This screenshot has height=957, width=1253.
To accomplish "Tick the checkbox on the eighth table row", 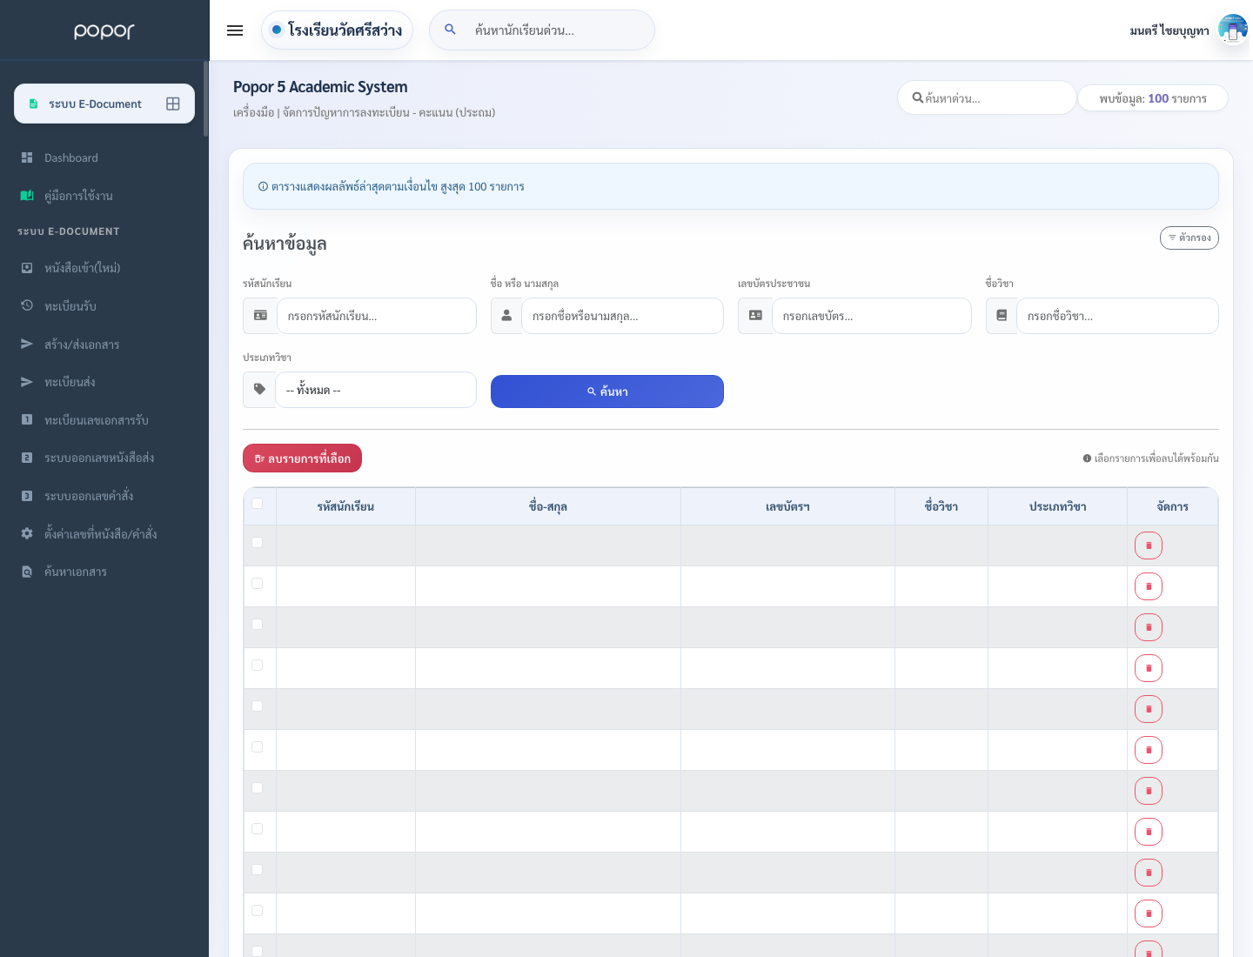I will pos(257,828).
